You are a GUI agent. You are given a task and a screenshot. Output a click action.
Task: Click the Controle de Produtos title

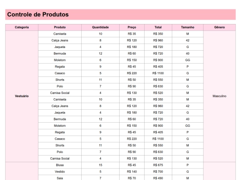[x=38, y=15]
